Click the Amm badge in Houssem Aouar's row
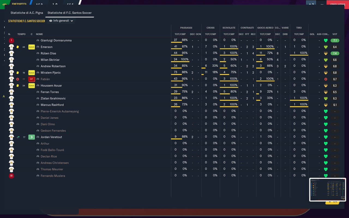 (32, 86)
